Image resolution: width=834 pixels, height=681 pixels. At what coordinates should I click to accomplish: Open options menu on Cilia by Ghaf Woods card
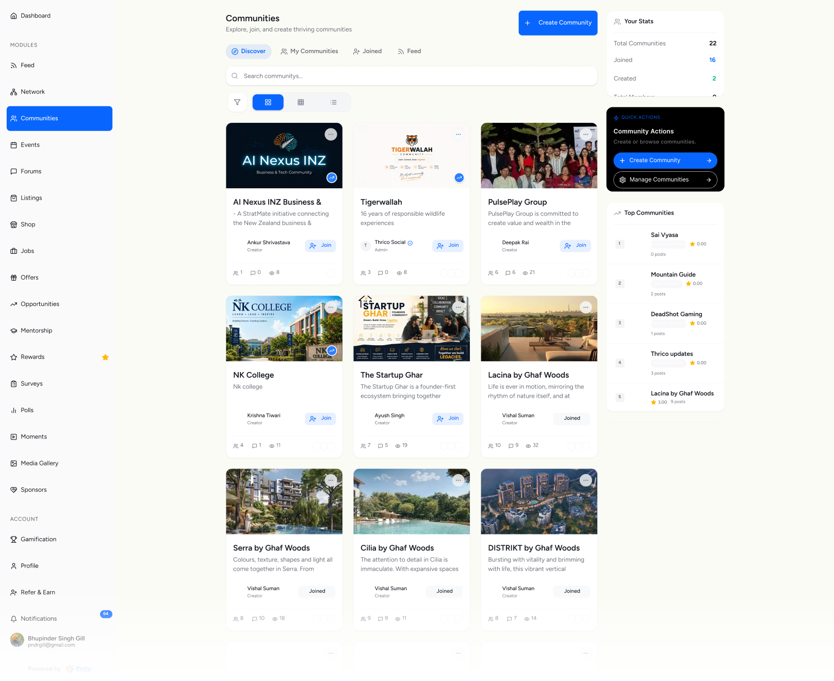[458, 480]
